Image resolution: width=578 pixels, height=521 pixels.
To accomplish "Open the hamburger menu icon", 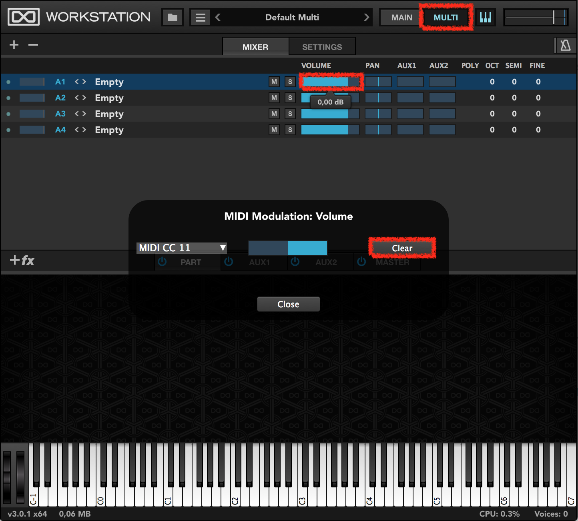I will tap(200, 17).
